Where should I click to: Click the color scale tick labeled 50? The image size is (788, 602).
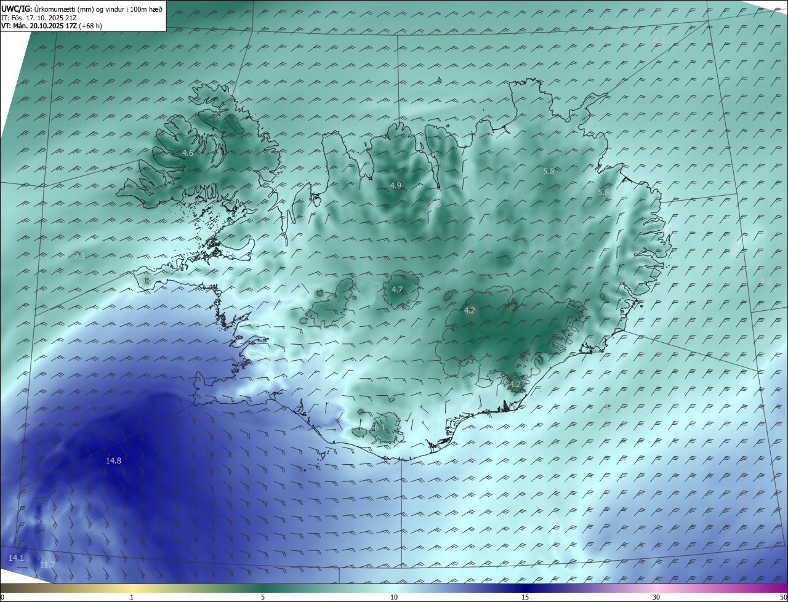(x=783, y=597)
